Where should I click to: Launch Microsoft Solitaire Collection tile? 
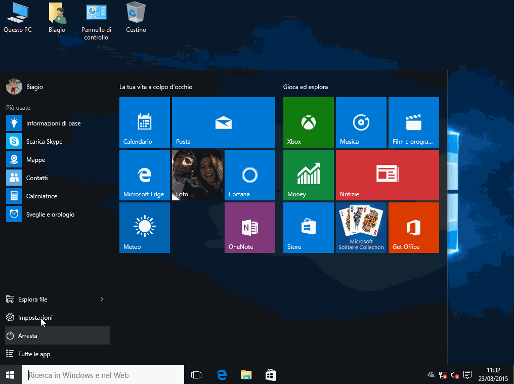click(361, 228)
